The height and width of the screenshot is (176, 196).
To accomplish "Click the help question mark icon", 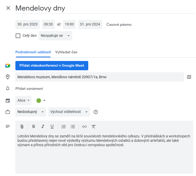I will click(96, 112).
